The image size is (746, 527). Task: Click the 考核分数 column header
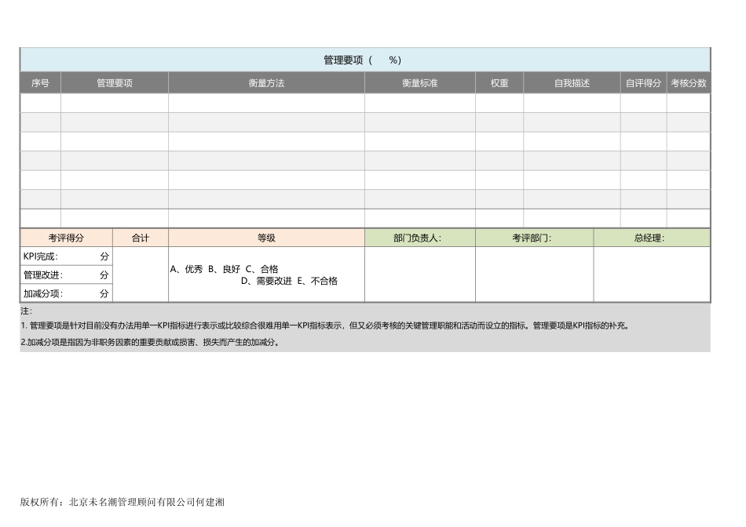pyautogui.click(x=689, y=83)
